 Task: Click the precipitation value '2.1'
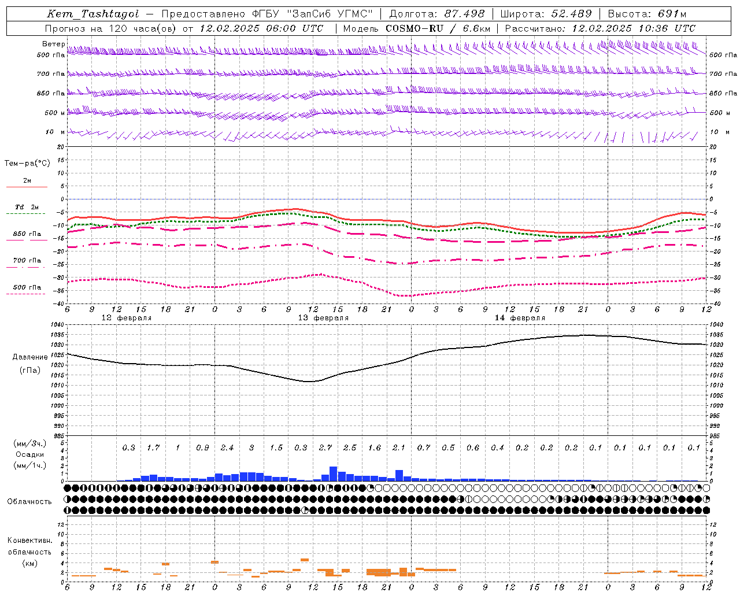[x=399, y=447]
